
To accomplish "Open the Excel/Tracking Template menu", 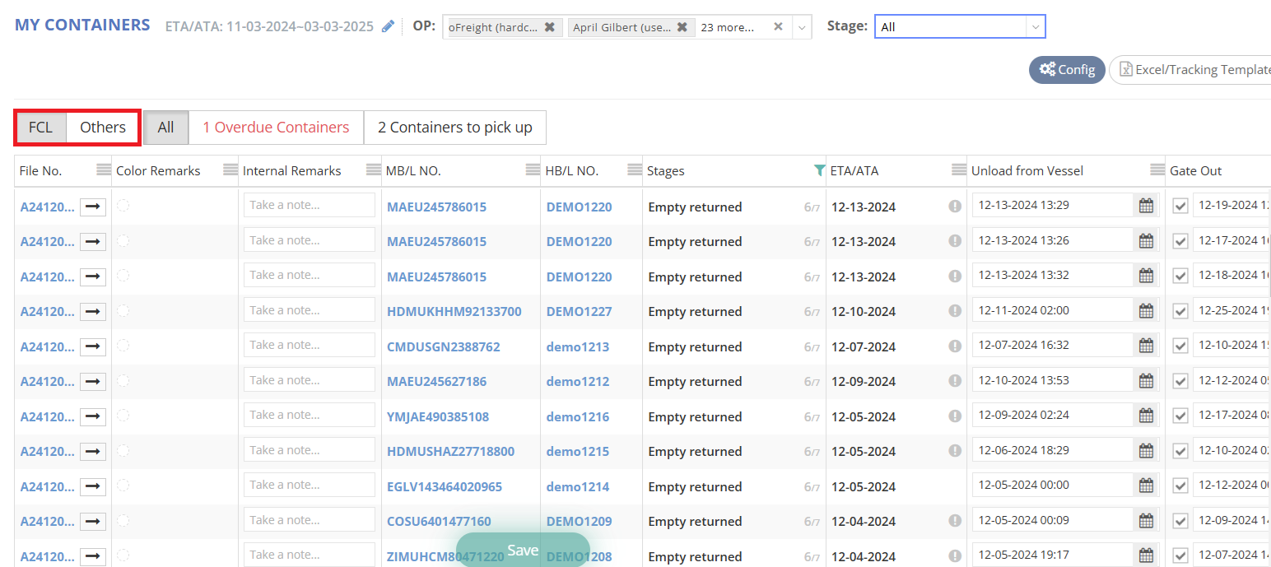I will (1192, 70).
